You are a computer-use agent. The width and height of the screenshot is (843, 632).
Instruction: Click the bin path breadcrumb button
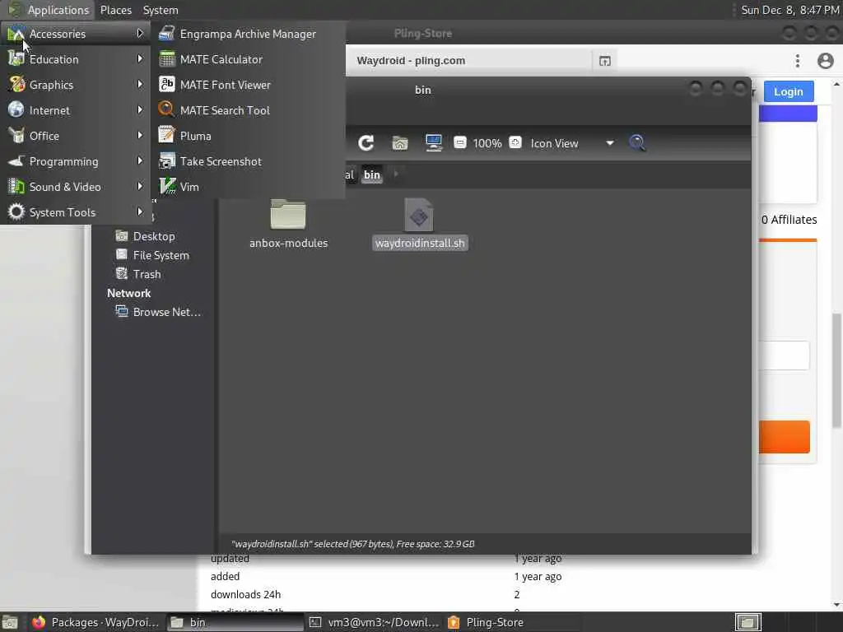pos(371,174)
